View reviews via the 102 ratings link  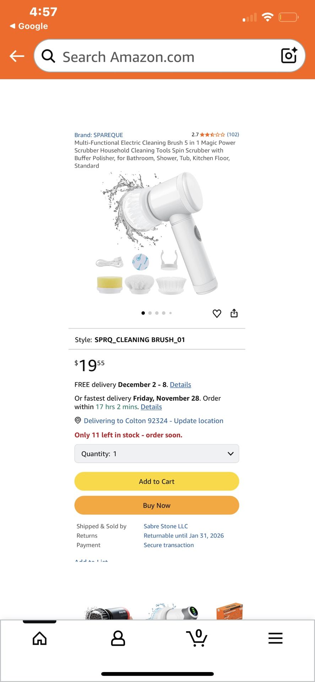(233, 134)
